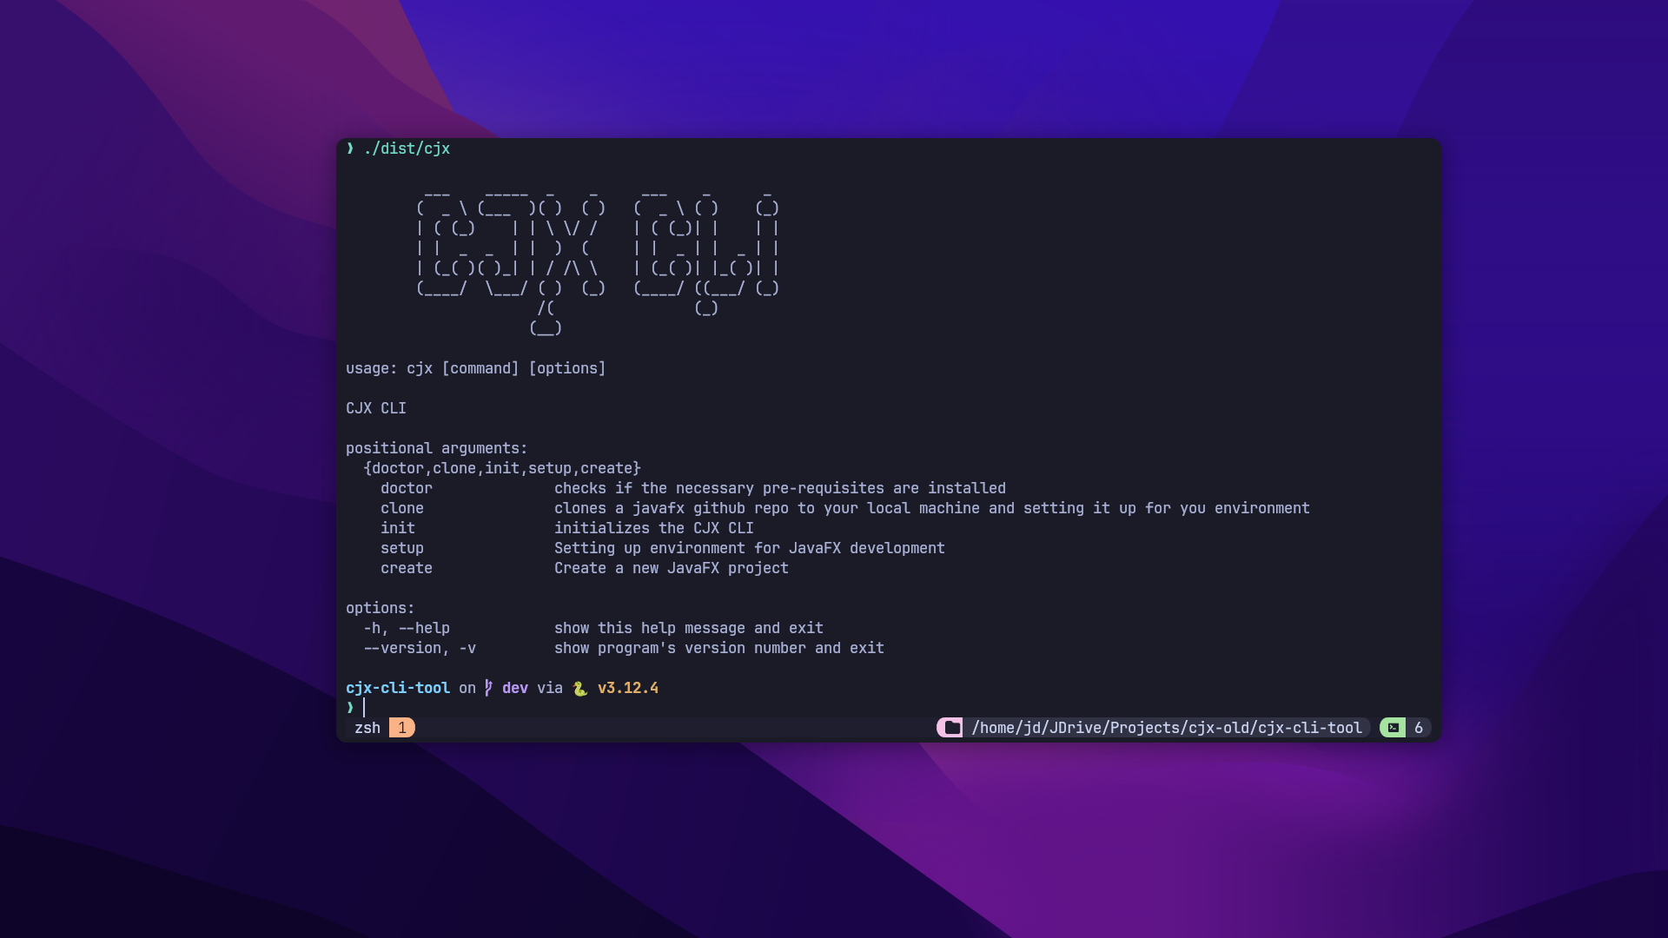Click the create command name
The image size is (1668, 938).
click(x=407, y=568)
